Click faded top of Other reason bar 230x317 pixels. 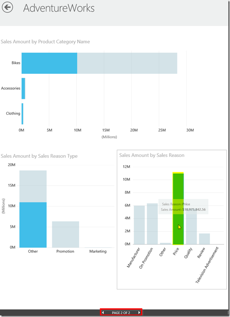(x=33, y=186)
